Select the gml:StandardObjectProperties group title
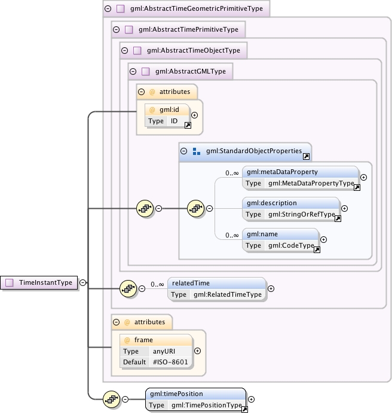The image size is (392, 414). (254, 151)
